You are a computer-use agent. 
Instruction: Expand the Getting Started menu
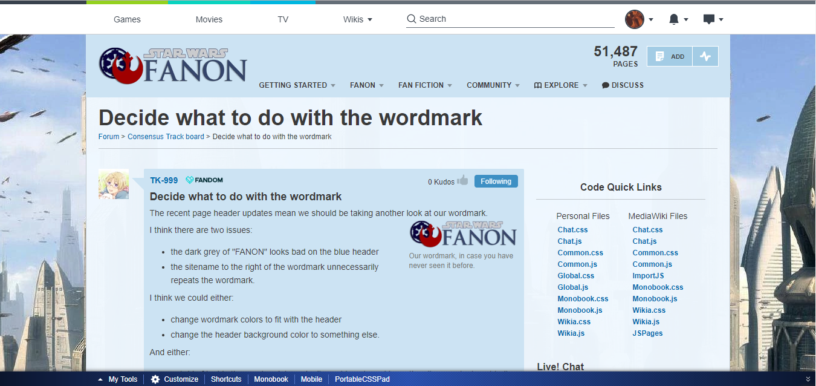point(297,85)
